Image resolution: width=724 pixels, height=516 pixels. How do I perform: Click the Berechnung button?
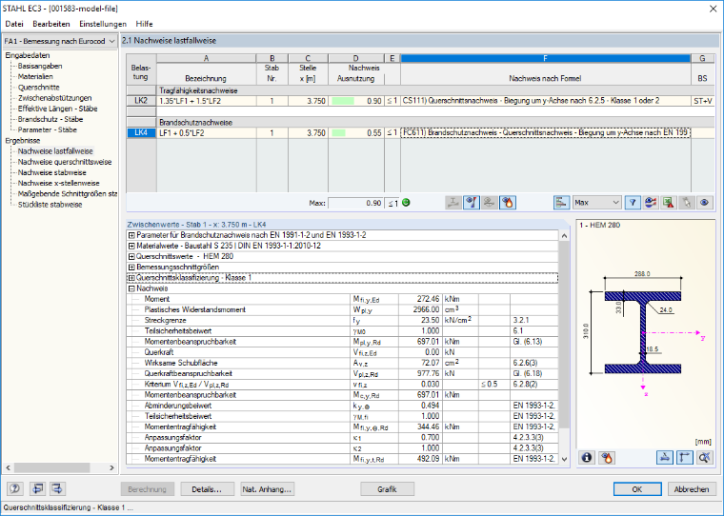148,489
